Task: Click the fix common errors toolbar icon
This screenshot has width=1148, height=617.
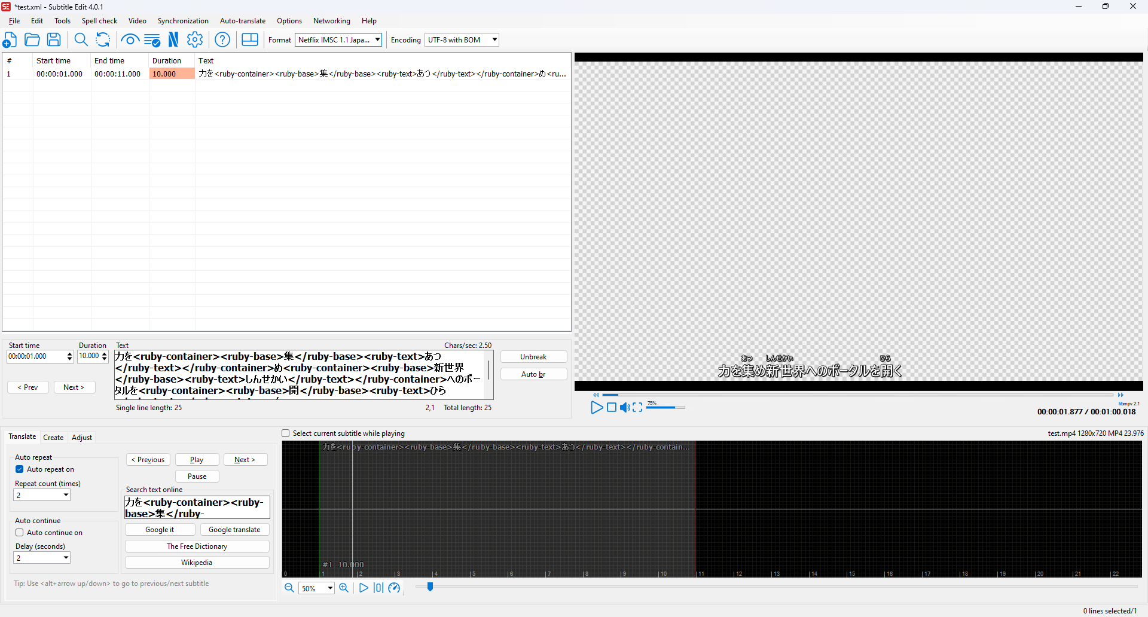Action: click(x=151, y=39)
